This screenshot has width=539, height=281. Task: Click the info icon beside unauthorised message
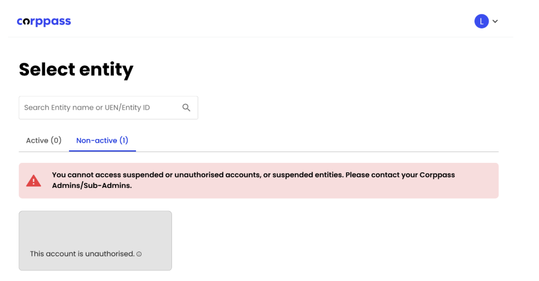click(x=139, y=254)
